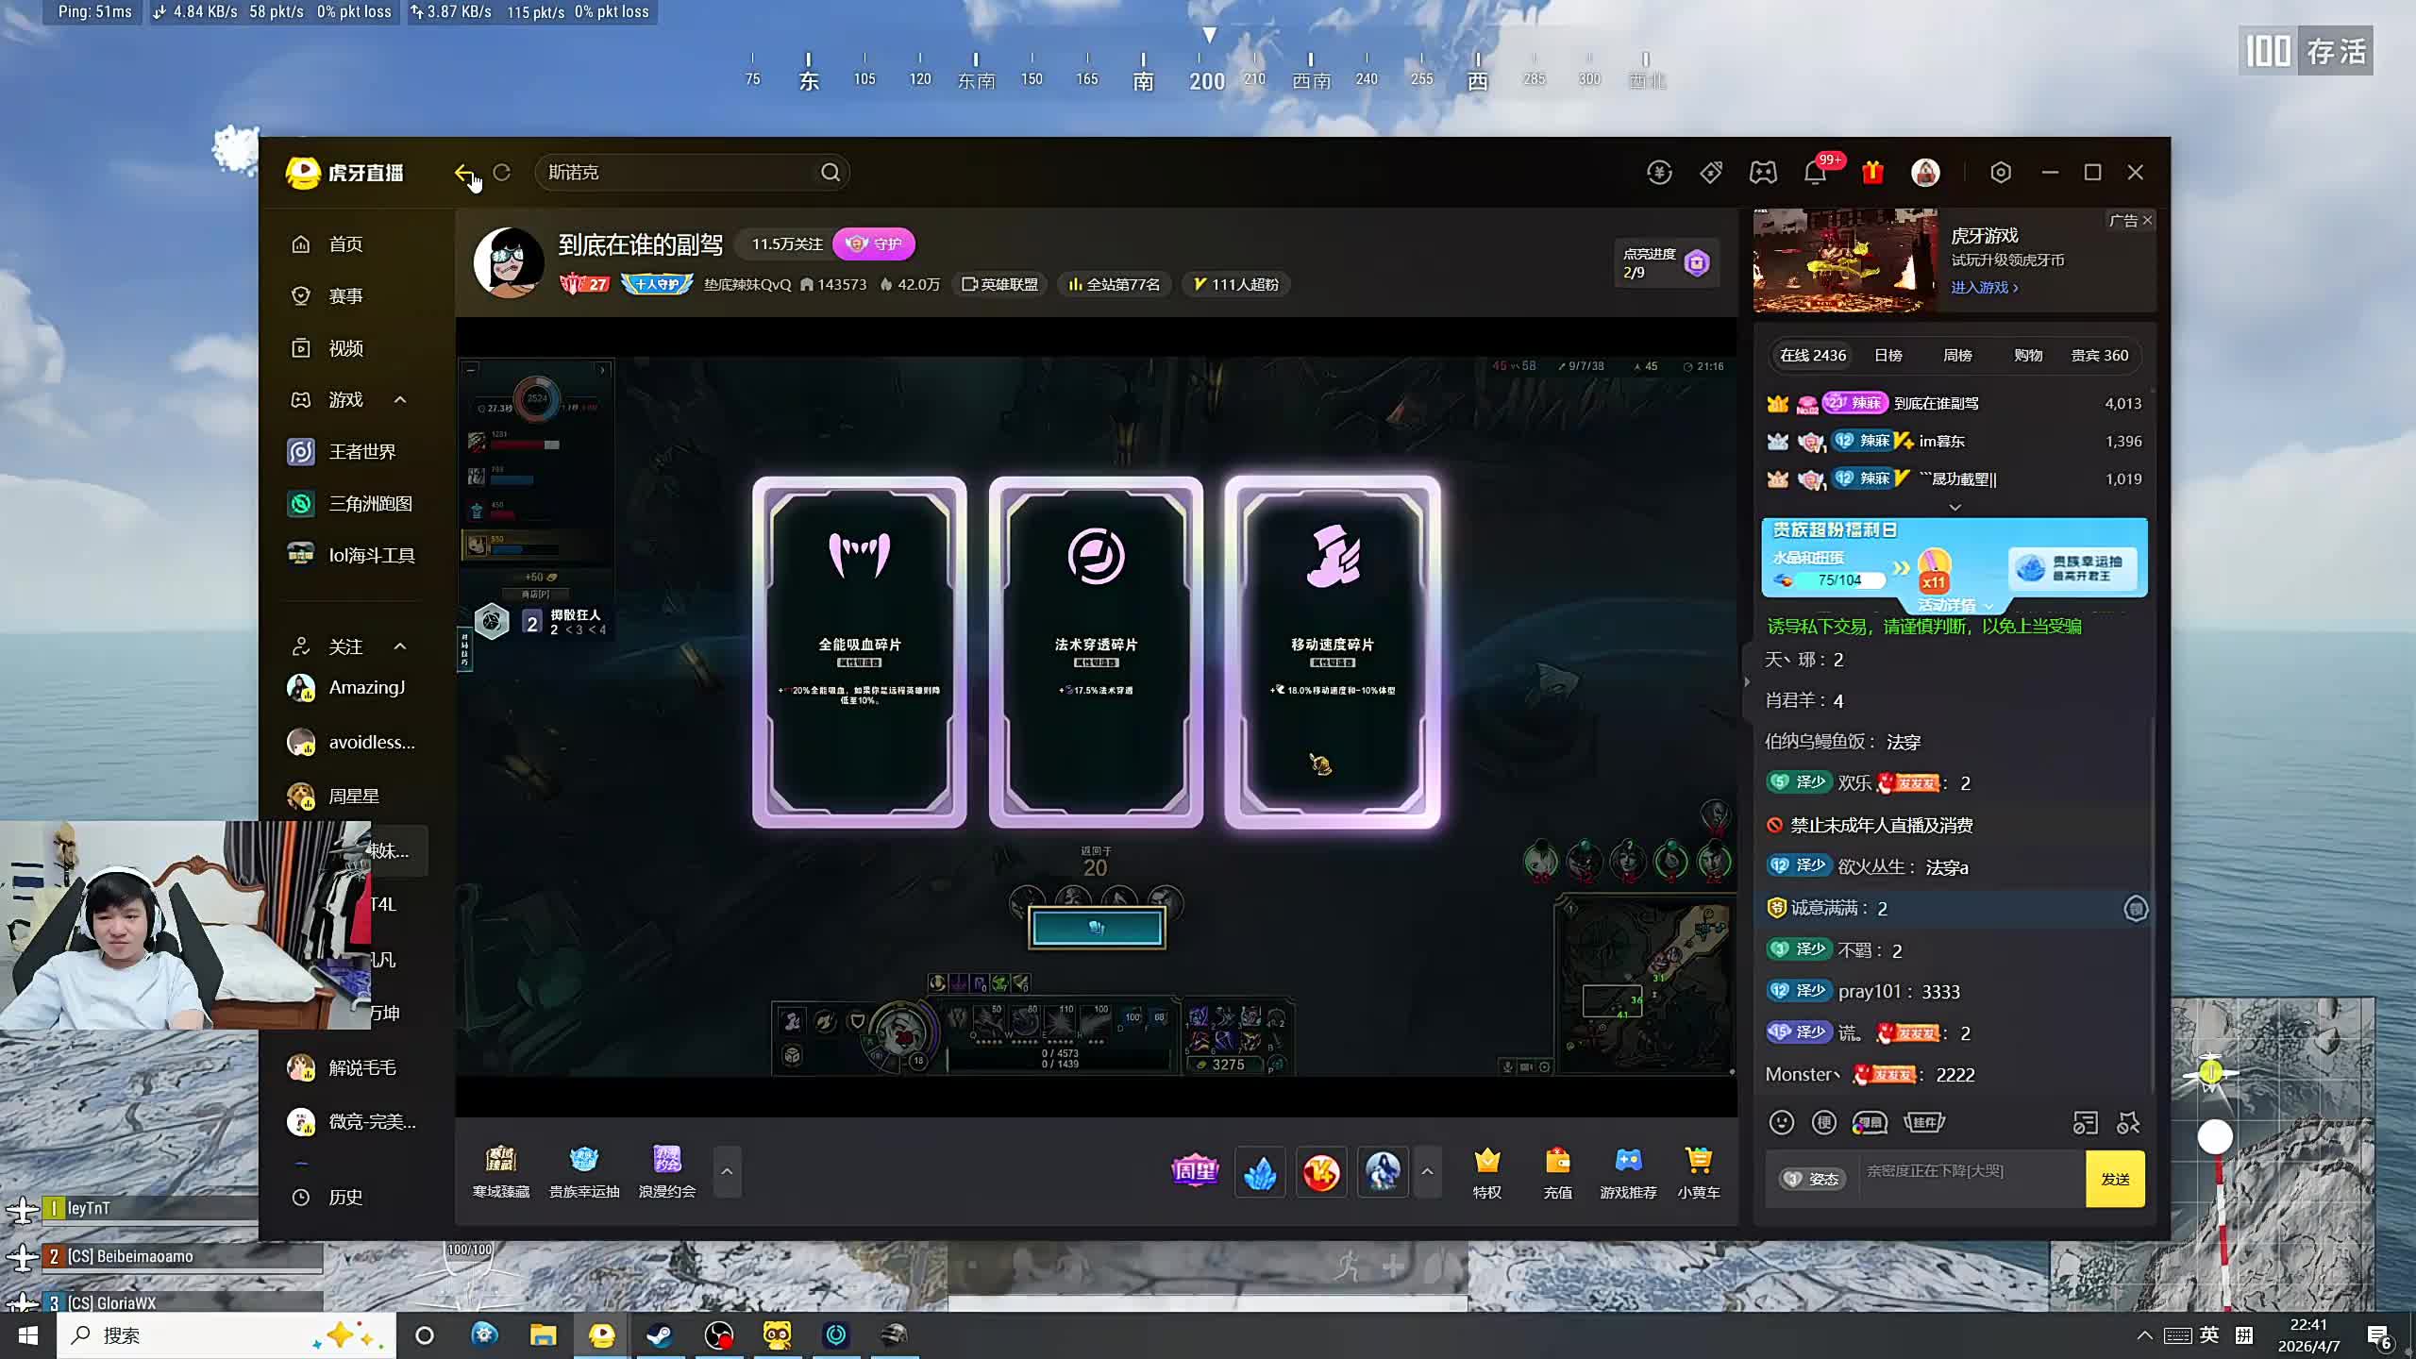This screenshot has height=1359, width=2416.
Task: Click the search magnifier icon
Action: (830, 173)
